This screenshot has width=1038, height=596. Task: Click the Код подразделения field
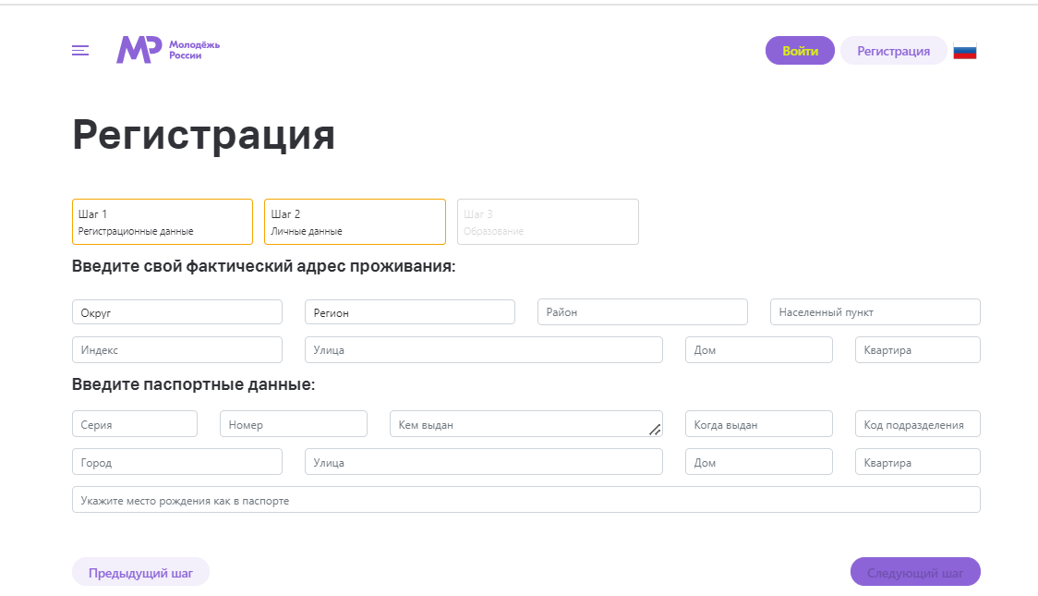pos(918,424)
